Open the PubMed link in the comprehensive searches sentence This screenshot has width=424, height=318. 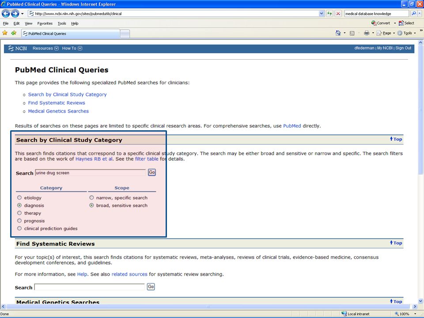click(292, 126)
